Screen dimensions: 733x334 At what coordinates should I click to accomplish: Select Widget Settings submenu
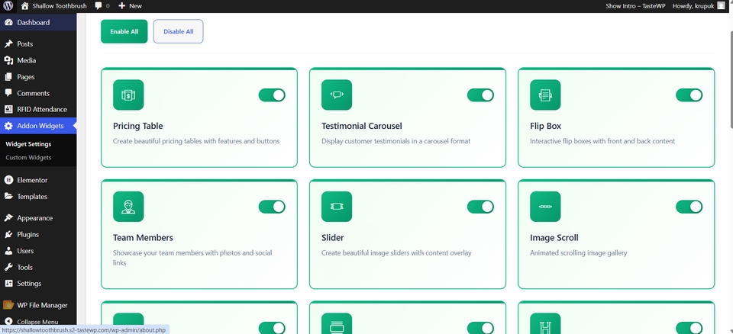(x=28, y=144)
